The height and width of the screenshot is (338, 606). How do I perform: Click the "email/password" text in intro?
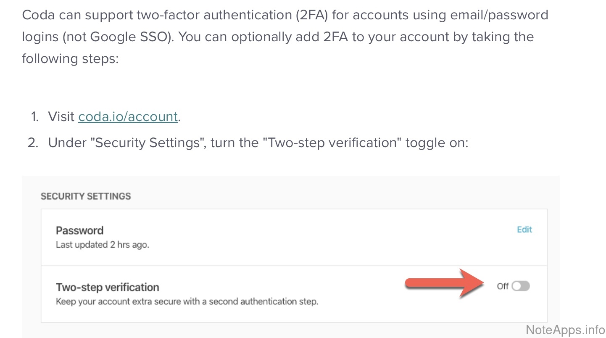tap(495, 15)
